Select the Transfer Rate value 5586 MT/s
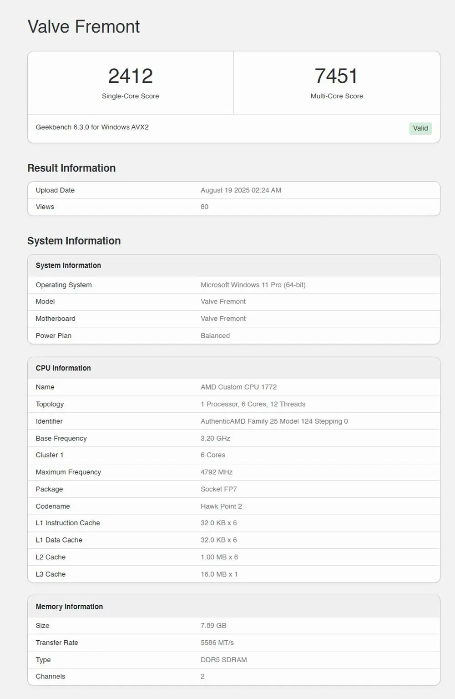Viewport: 455px width, 699px height. pos(217,643)
